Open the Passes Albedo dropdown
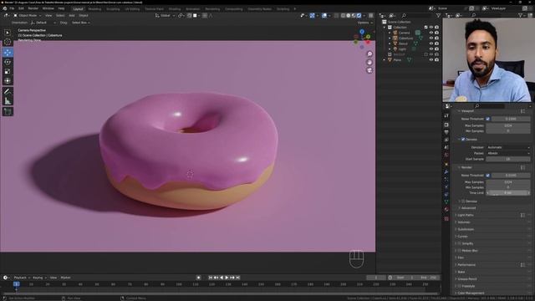This screenshot has height=301, width=535. coord(508,153)
